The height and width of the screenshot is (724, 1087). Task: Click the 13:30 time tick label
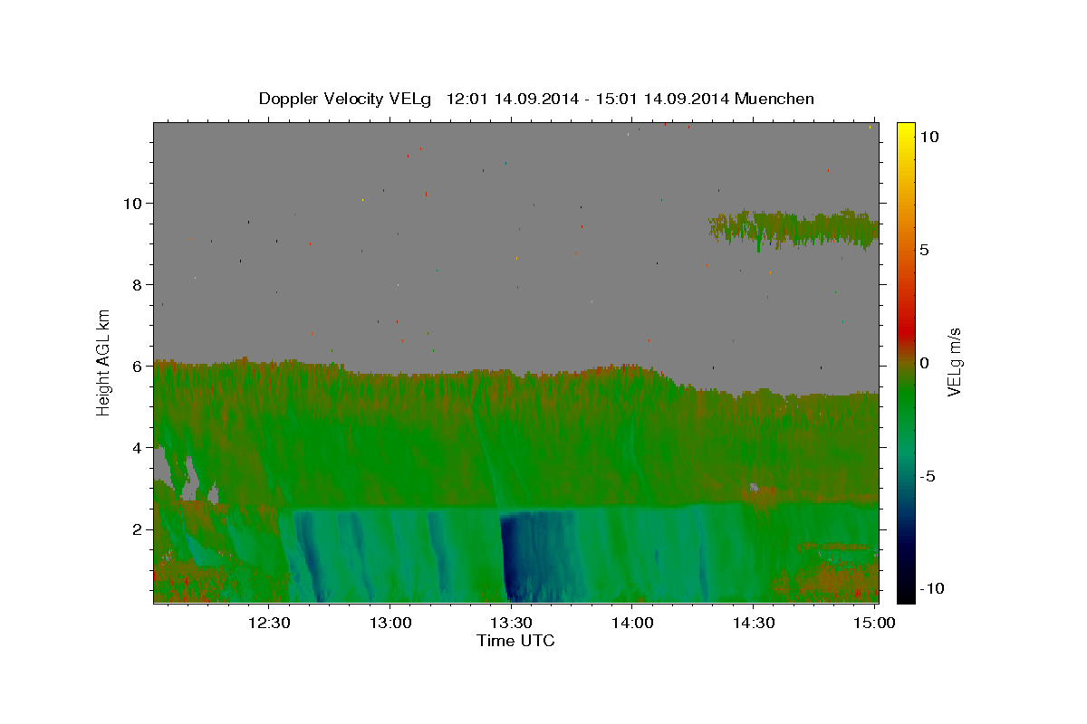[x=511, y=623]
